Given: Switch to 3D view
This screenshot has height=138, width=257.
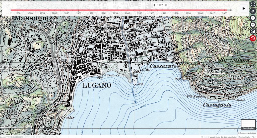Looking at the screenshot, I should [253, 32].
